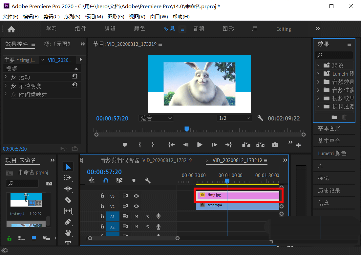Image resolution: width=361 pixels, height=255 pixels.
Task: Mute audio track A1
Action: click(136, 217)
